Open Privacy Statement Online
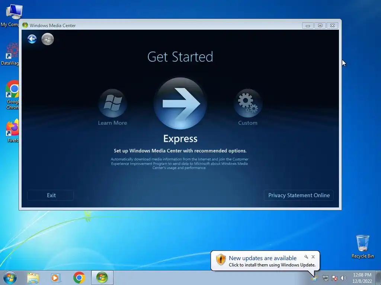Screen dimensions: 381x285 (x=299, y=195)
